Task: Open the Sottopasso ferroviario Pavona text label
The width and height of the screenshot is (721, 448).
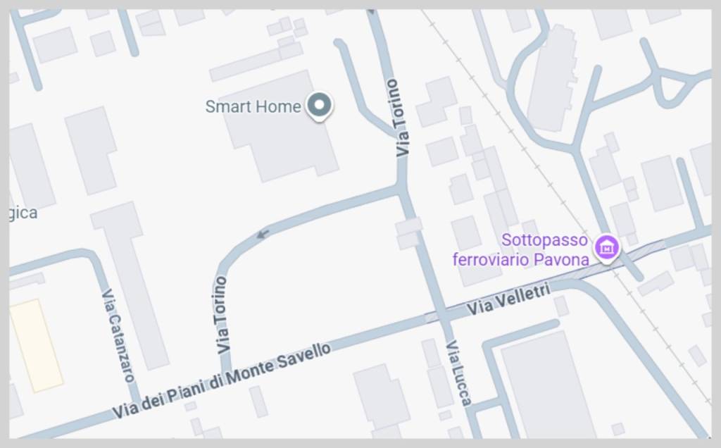Action: 520,250
